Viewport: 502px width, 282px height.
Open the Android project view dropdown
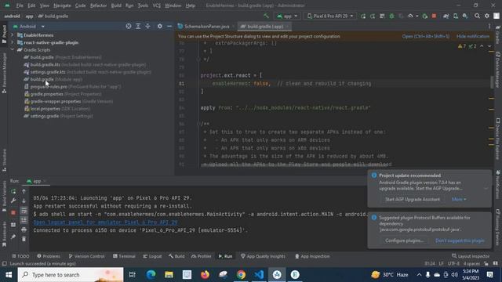coord(30,27)
